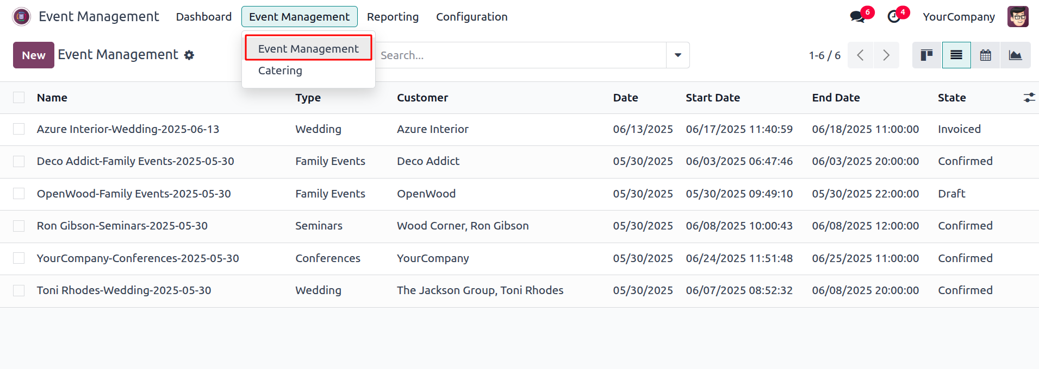Click the settings gear beside Event Management

coord(189,55)
